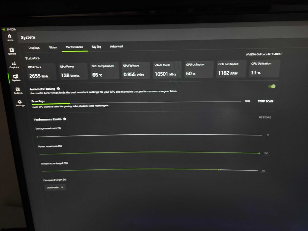Click the CPU Utilisation 11 % card

coord(264,68)
